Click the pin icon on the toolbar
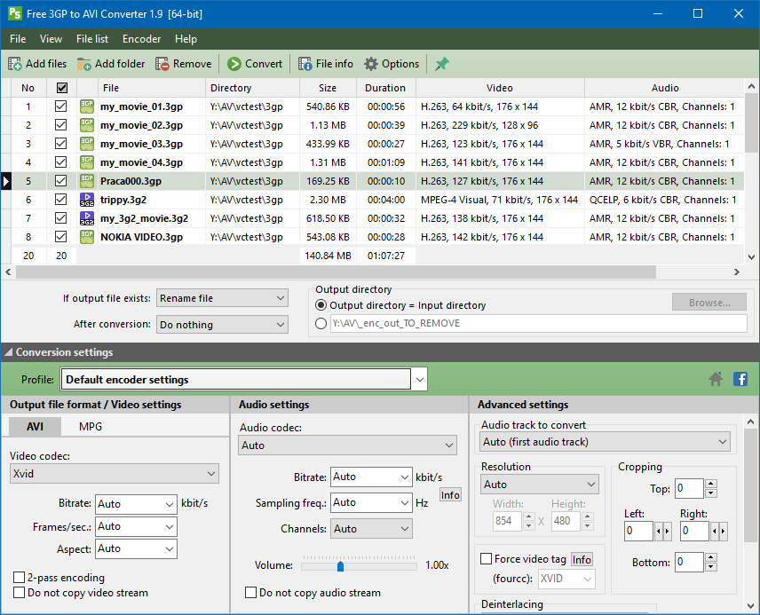This screenshot has height=615, width=760. pyautogui.click(x=440, y=63)
